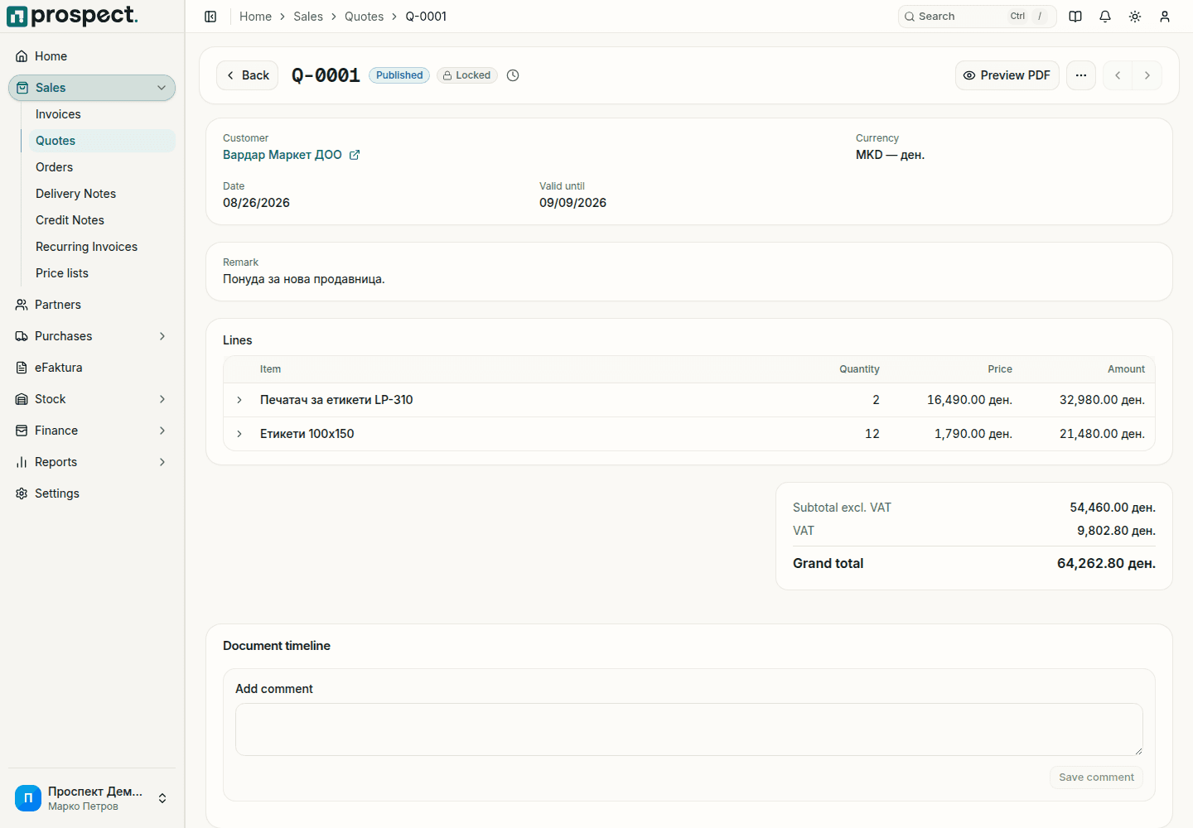The width and height of the screenshot is (1193, 828).
Task: Collapse the Sales menu section
Action: (x=162, y=88)
